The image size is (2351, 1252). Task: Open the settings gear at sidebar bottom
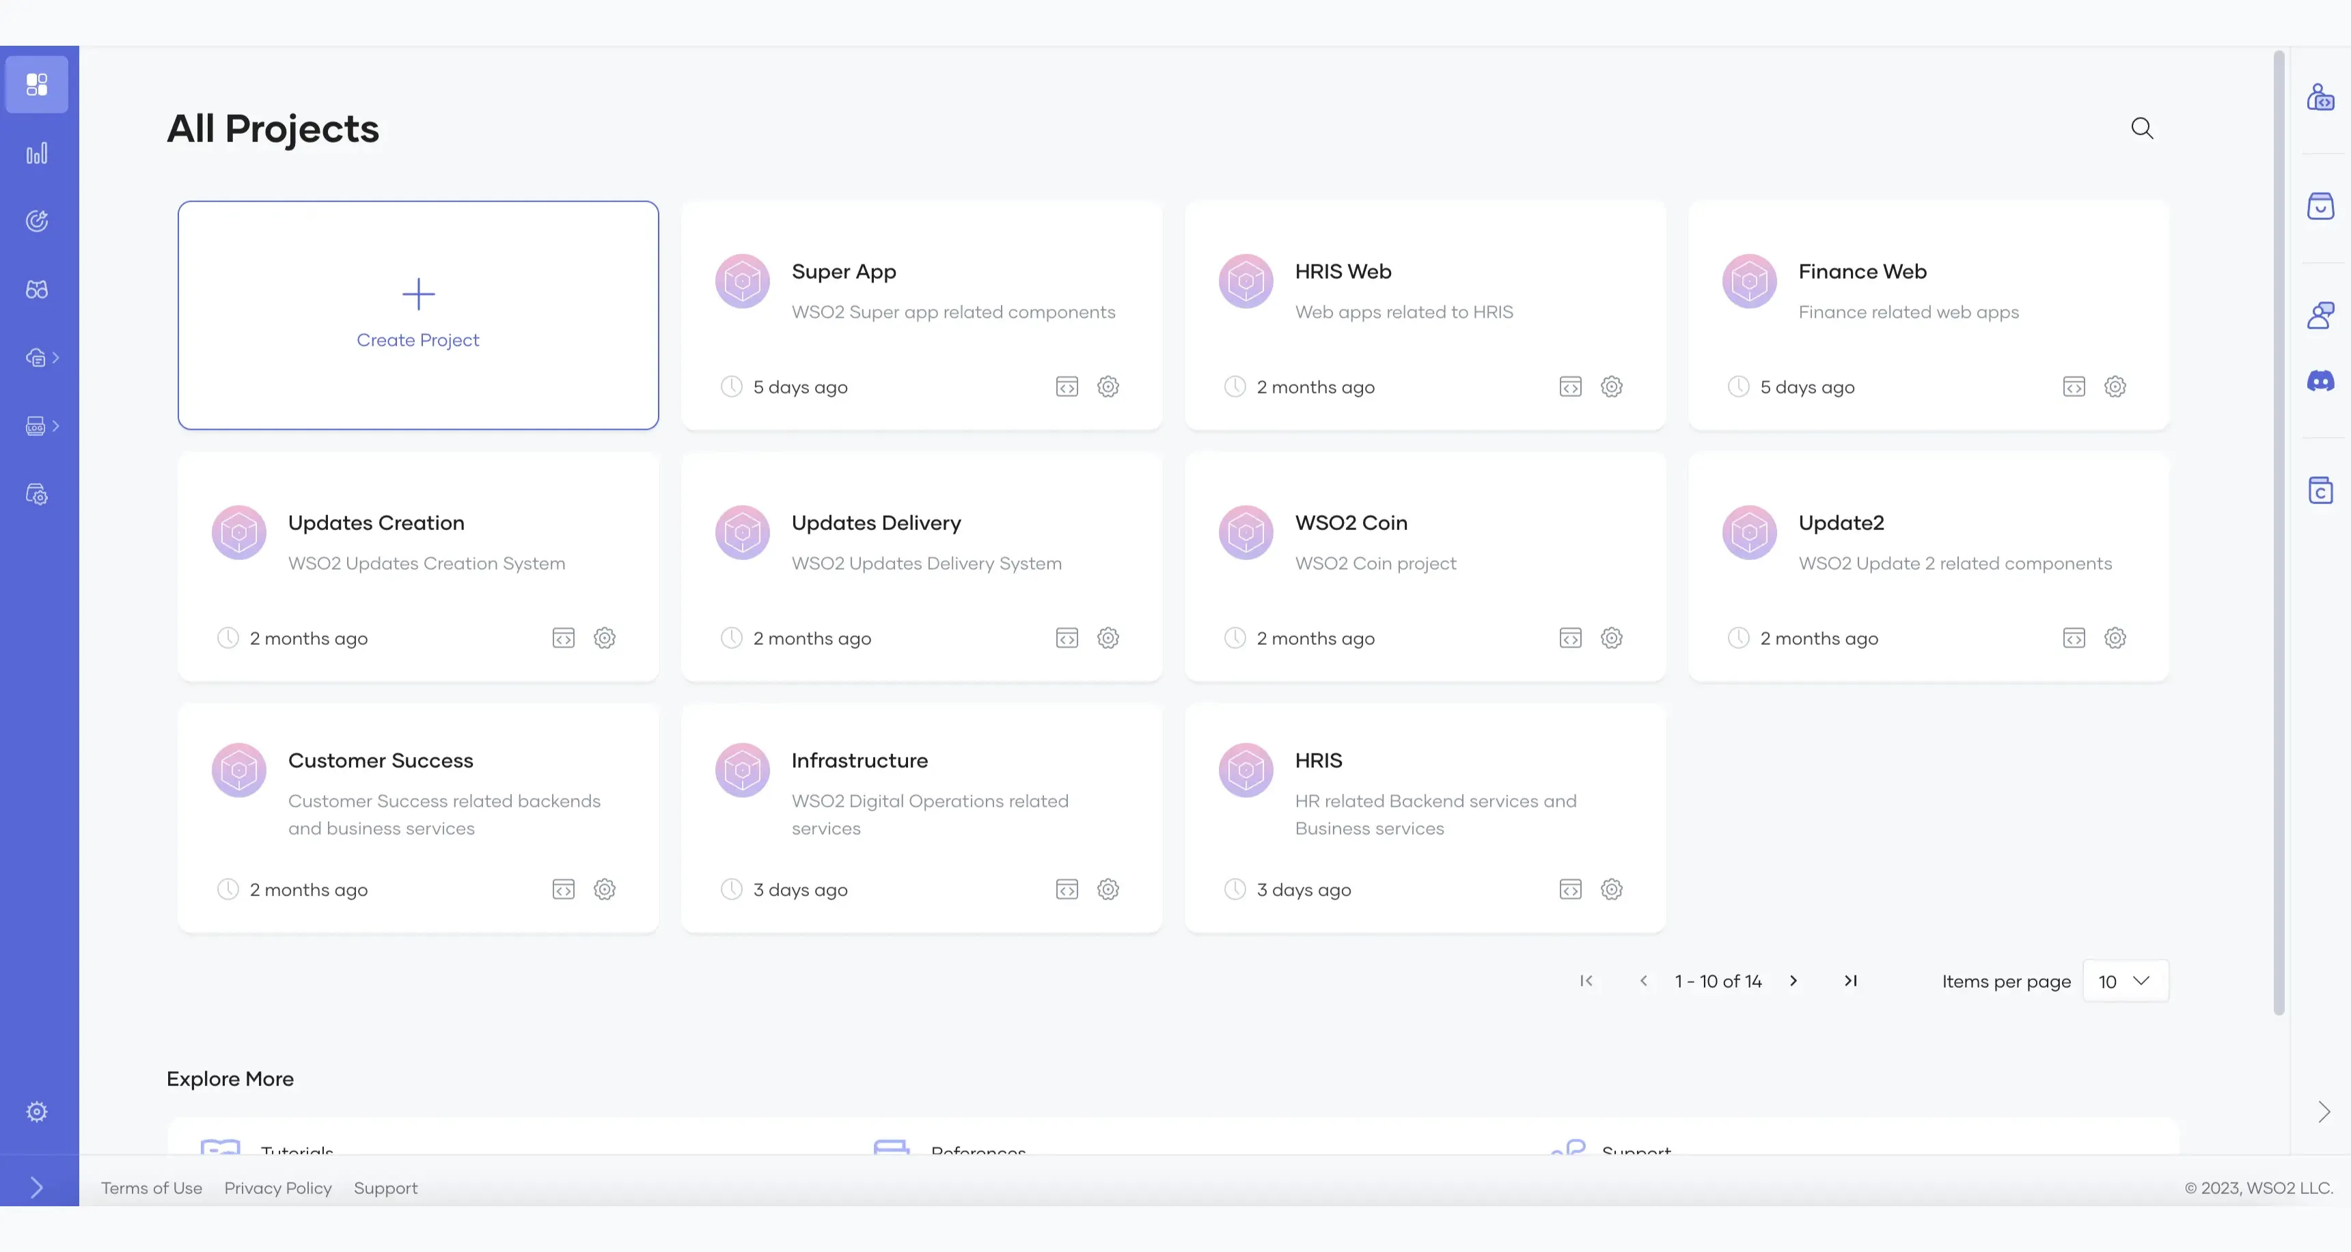[38, 1111]
